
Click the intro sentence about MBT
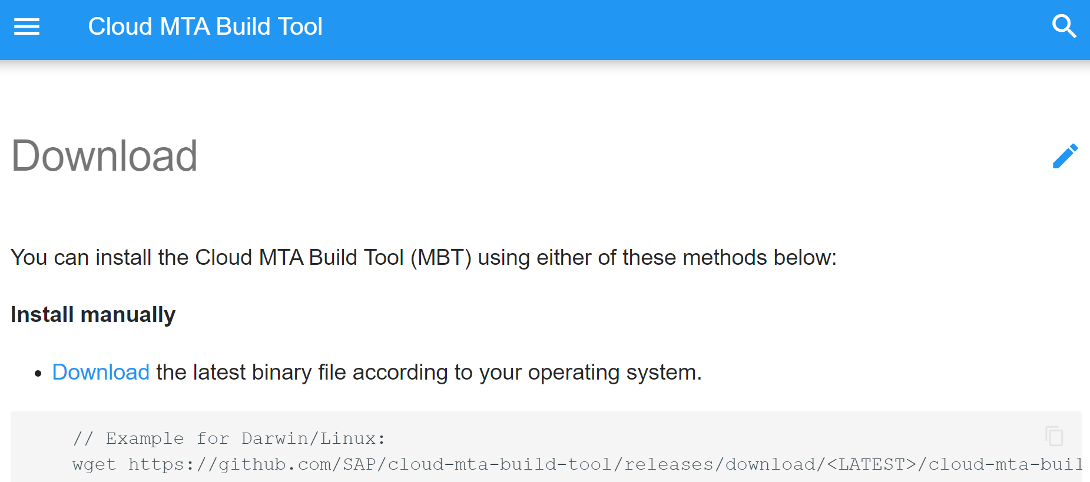click(424, 258)
